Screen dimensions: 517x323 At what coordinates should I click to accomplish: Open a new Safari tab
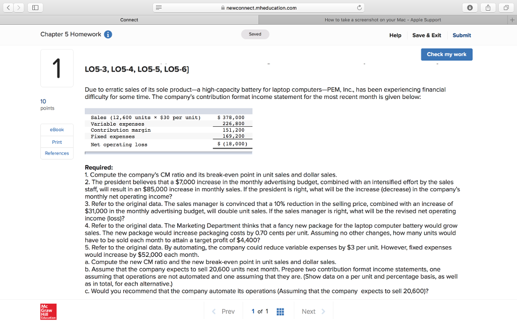click(x=512, y=20)
